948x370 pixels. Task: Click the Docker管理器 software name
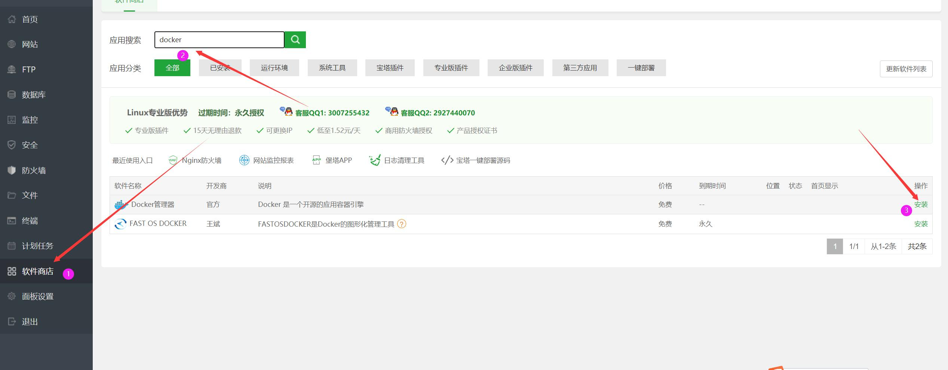click(x=153, y=205)
